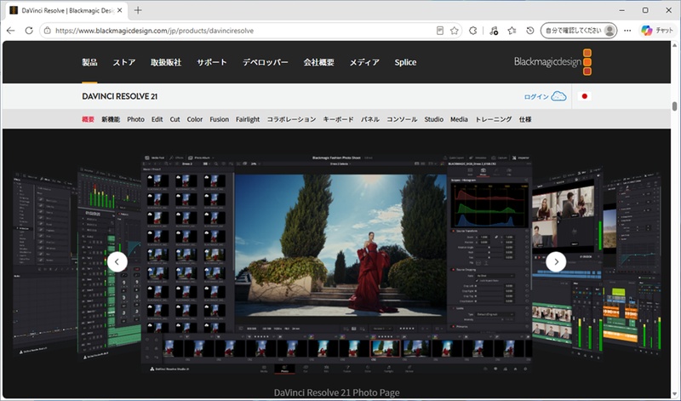Select the 新機能 tab
Viewport: 681px width, 401px height.
pos(111,119)
